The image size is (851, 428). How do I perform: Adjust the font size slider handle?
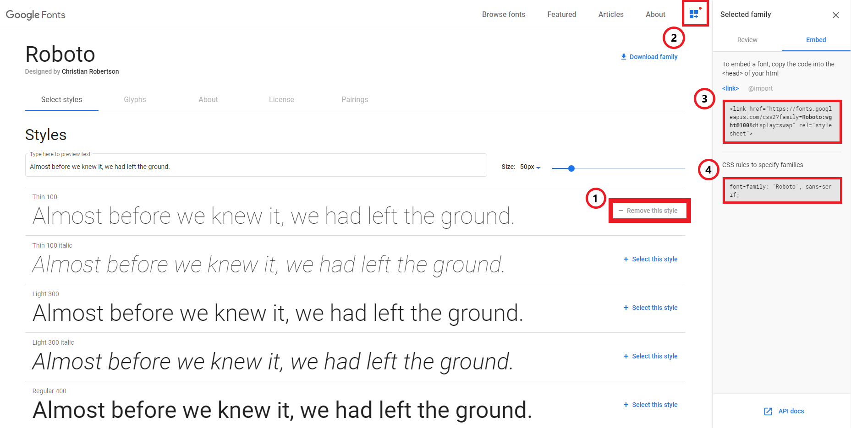coord(571,168)
